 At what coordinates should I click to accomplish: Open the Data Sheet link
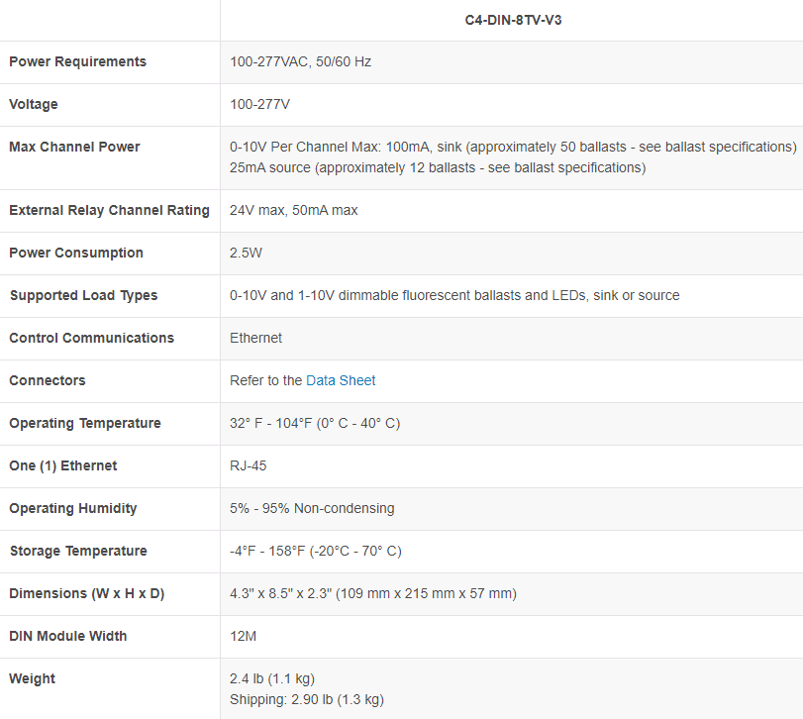click(341, 380)
